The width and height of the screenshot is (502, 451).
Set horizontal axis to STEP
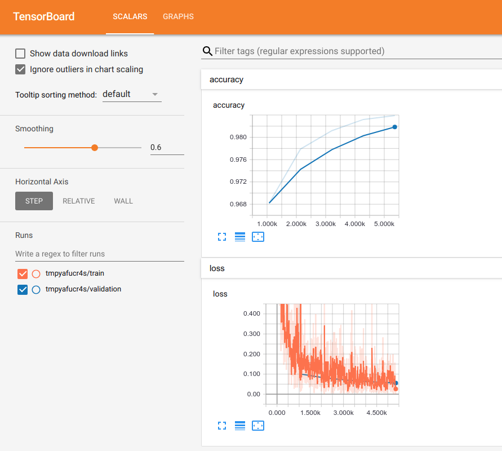34,201
